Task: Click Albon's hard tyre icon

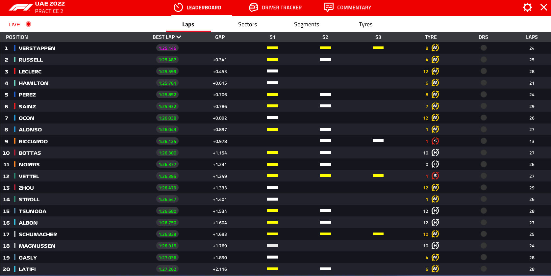Action: pos(435,223)
